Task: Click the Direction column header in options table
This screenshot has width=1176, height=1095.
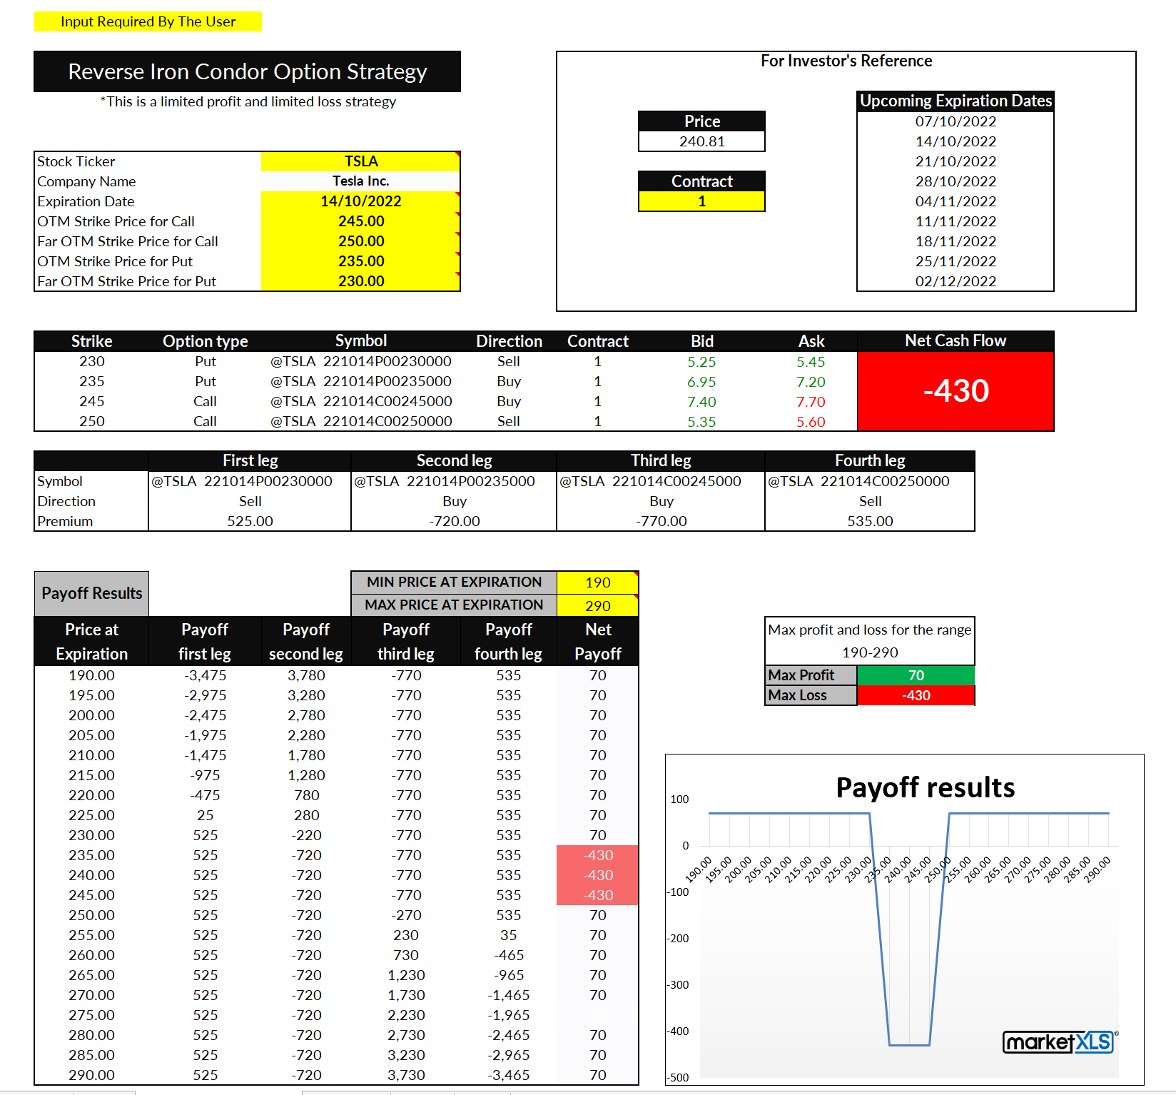Action: point(509,341)
